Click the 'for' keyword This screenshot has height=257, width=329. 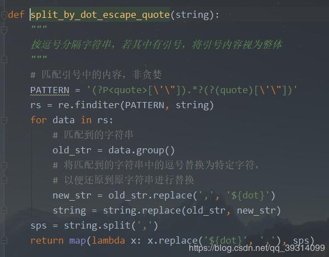point(39,120)
